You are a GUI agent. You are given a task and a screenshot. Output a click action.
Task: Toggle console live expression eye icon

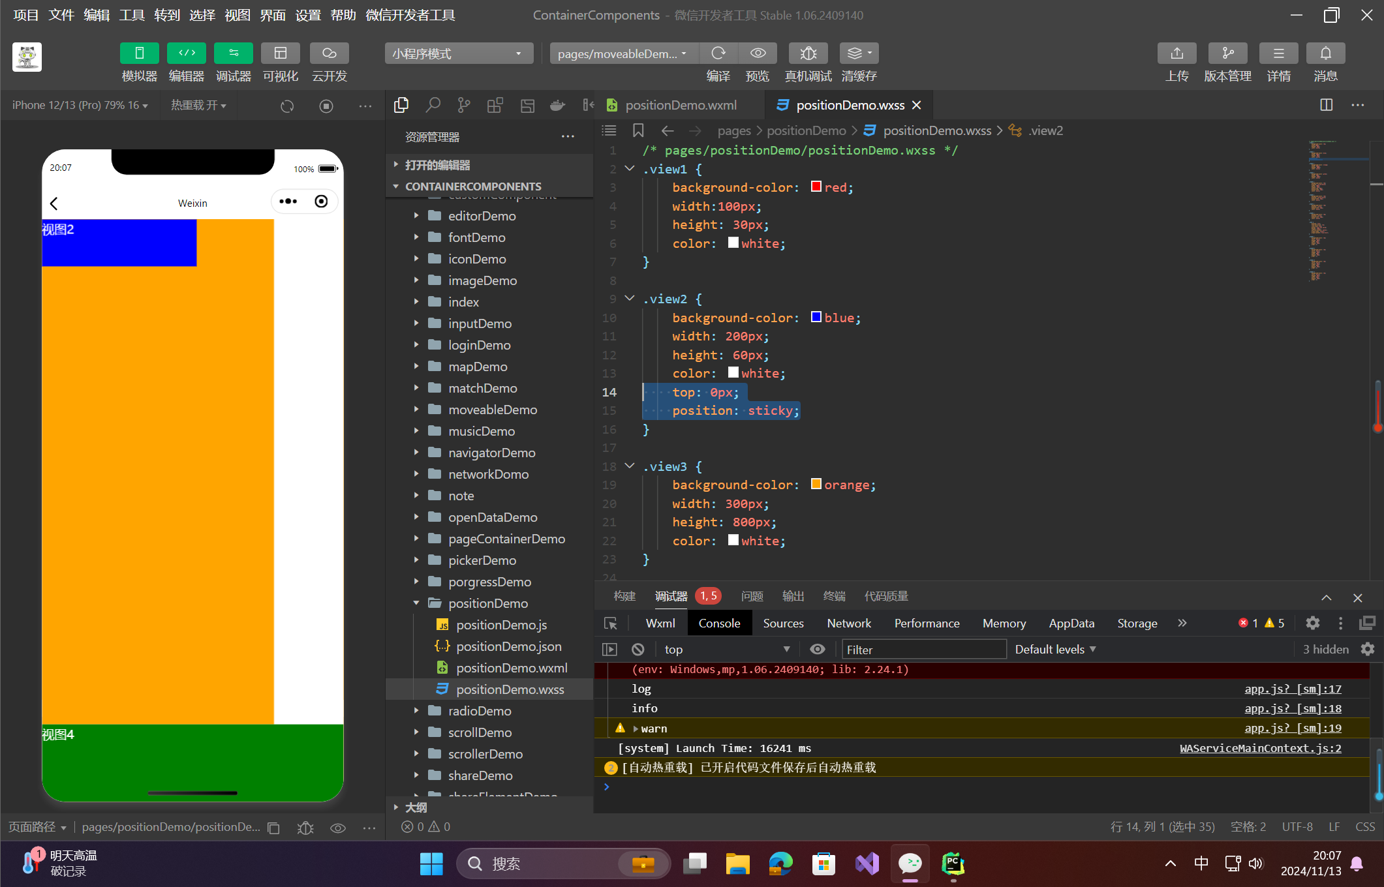click(x=817, y=650)
